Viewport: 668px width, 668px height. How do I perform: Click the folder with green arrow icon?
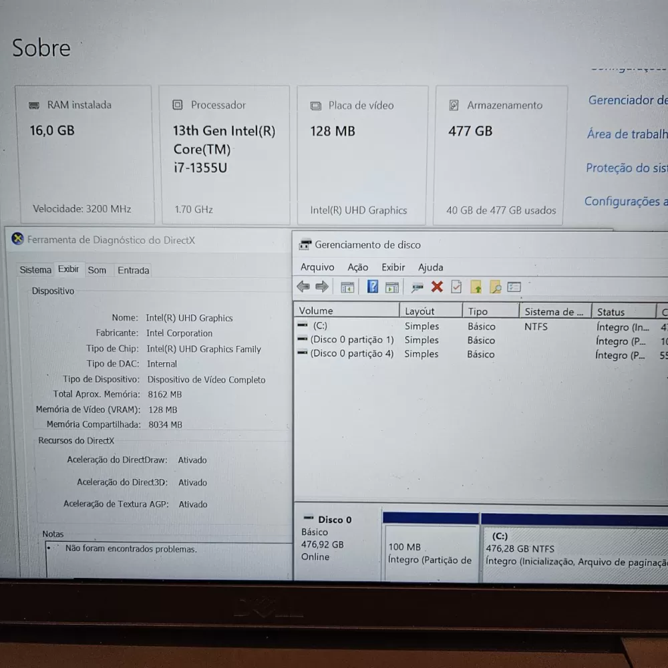476,287
